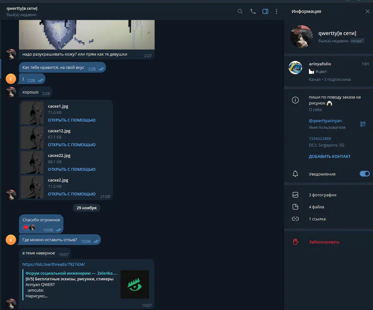Open the саске22.jpg file thumbnail
The width and height of the screenshot is (373, 310).
tap(32, 162)
